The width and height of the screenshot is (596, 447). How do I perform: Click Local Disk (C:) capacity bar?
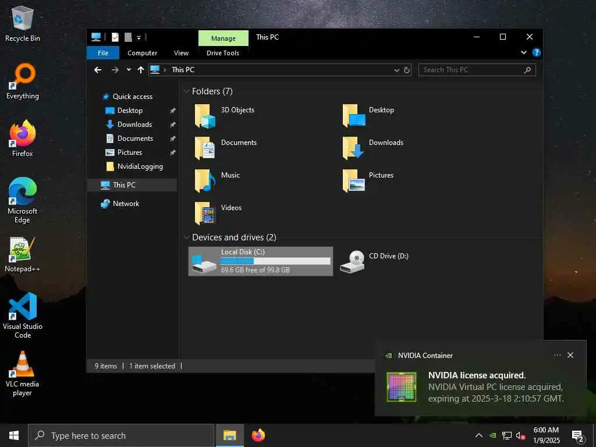click(x=275, y=261)
